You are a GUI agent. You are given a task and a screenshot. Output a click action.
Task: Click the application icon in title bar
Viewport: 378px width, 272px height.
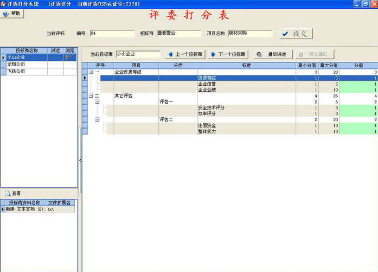coord(3,4)
